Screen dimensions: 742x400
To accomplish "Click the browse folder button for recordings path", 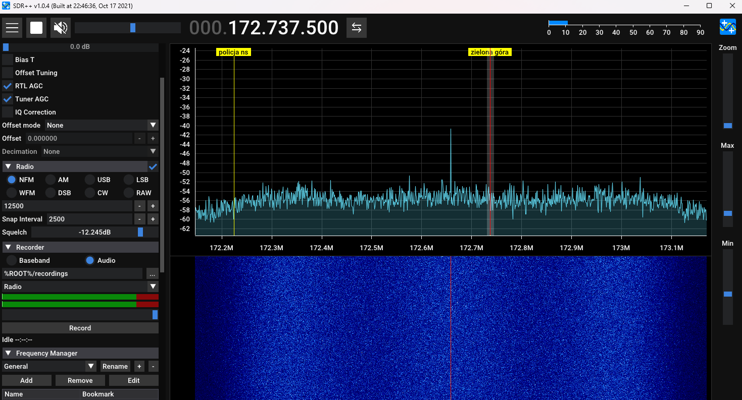I will coord(152,273).
